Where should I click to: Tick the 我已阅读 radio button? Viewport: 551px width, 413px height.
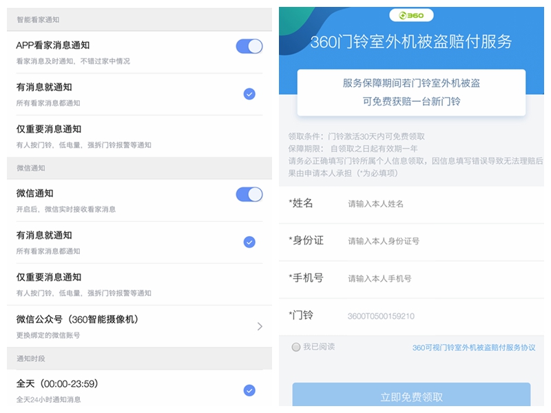pos(296,348)
